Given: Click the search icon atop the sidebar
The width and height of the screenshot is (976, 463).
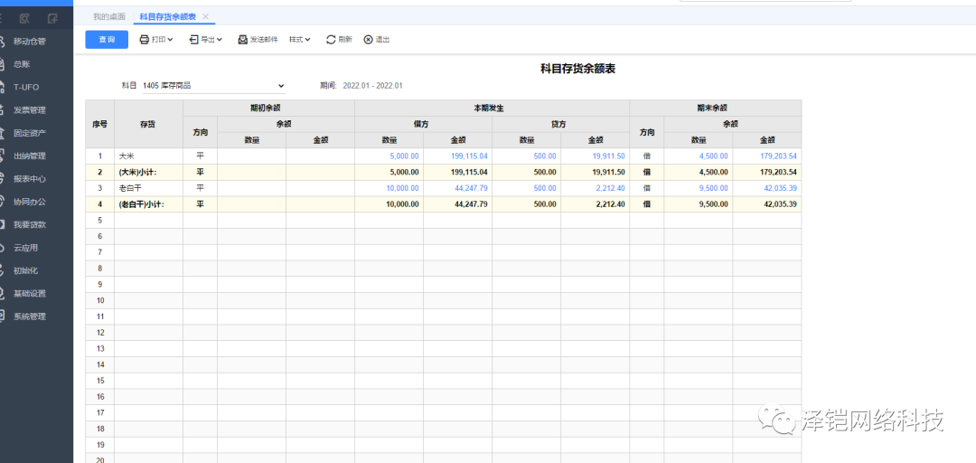Looking at the screenshot, I should point(24,18).
